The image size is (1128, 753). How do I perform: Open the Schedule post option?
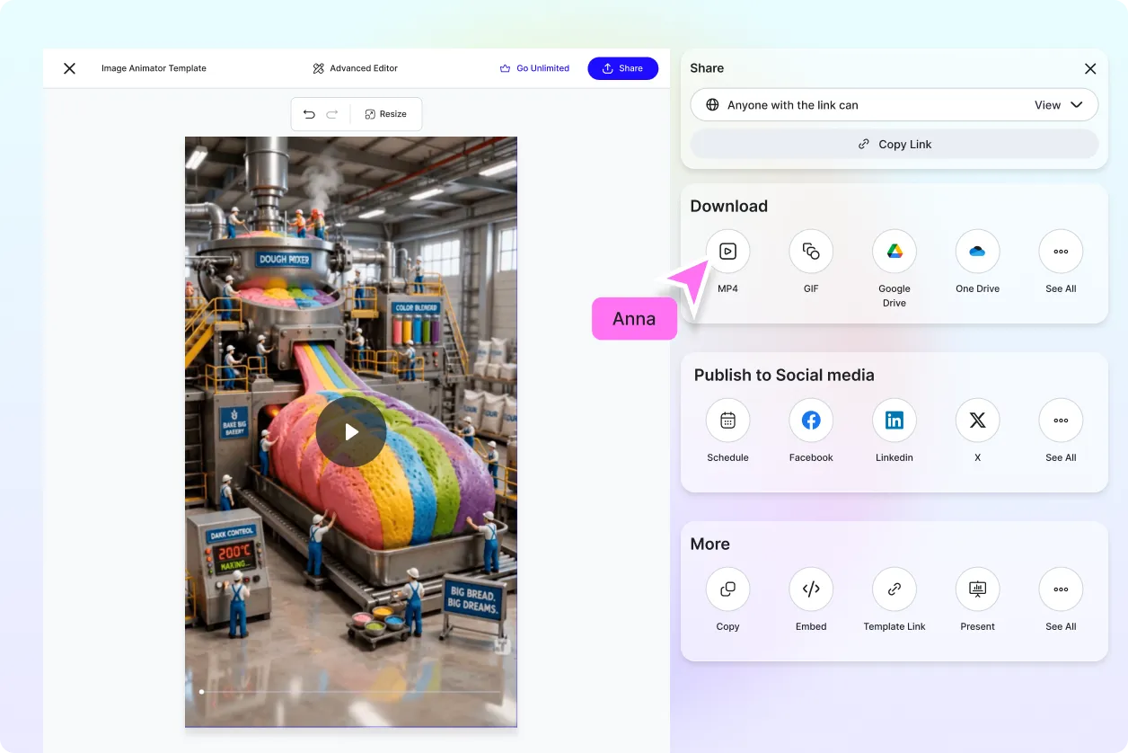pyautogui.click(x=727, y=421)
